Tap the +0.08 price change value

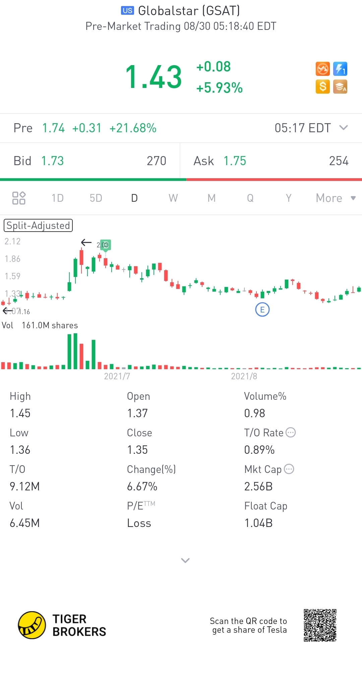(214, 67)
